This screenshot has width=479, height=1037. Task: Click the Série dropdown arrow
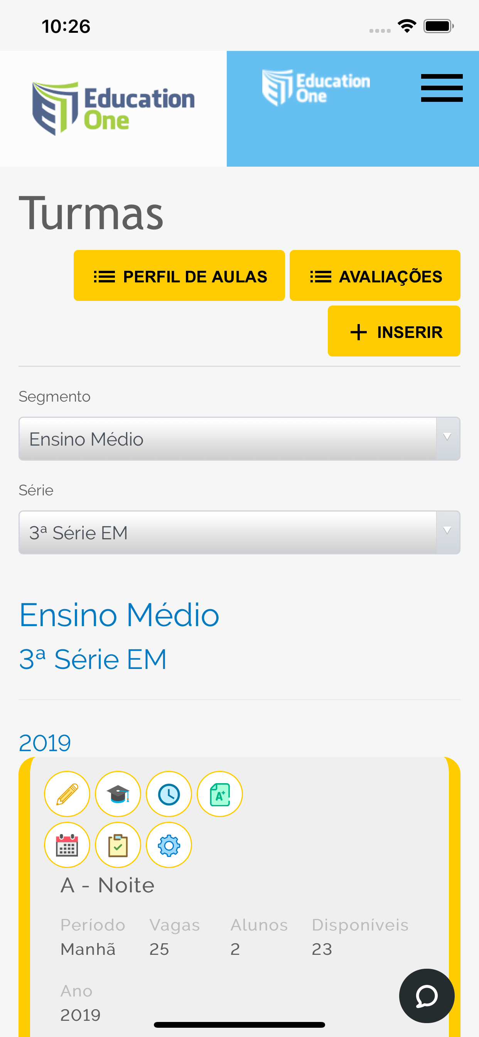(x=448, y=532)
